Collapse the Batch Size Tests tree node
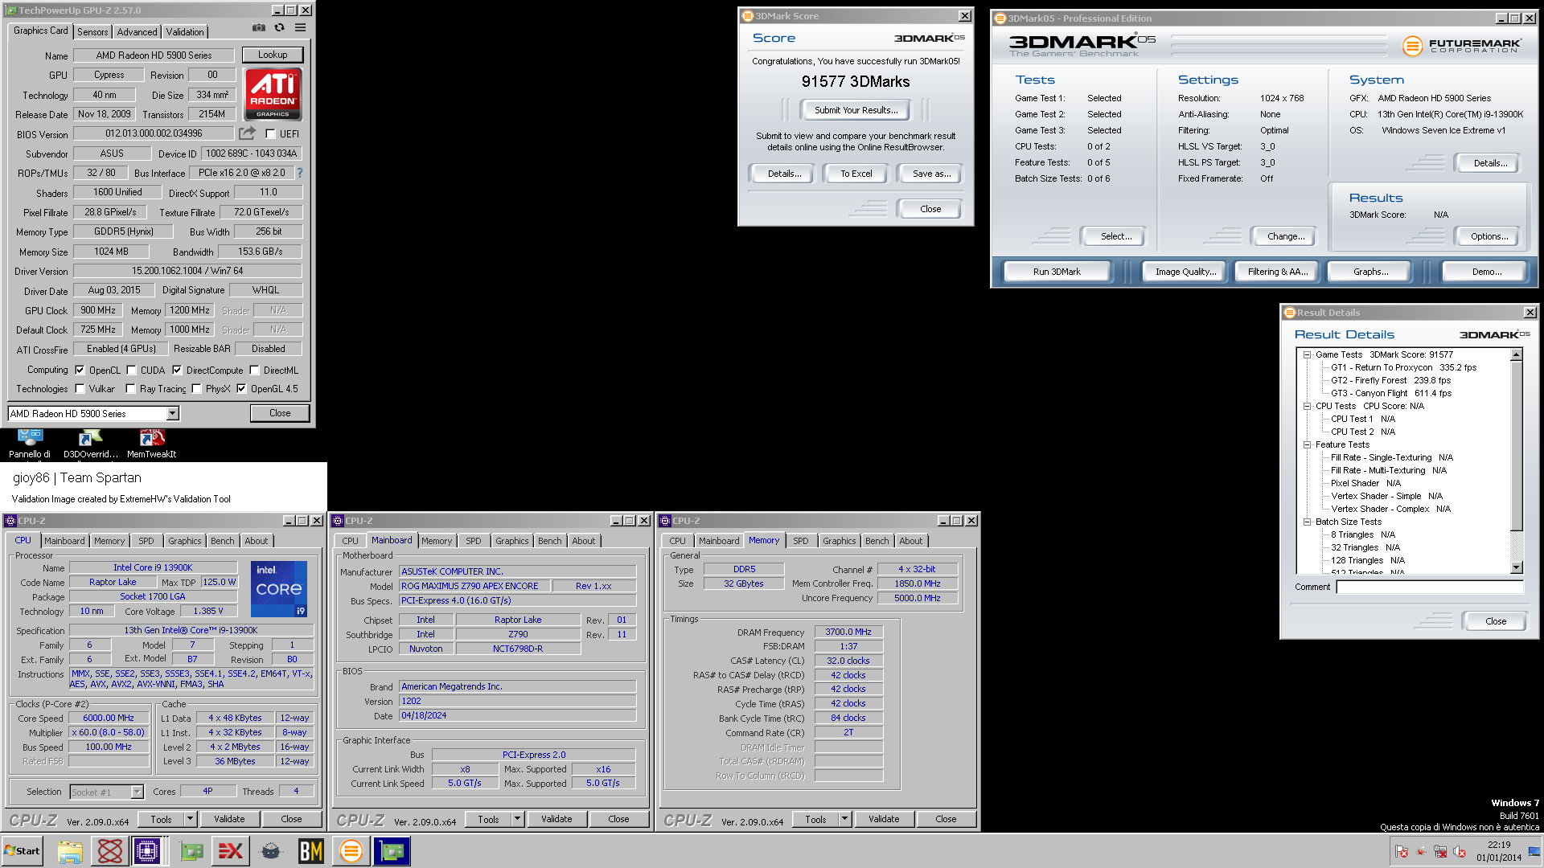Viewport: 1544px width, 868px height. 1308,522
